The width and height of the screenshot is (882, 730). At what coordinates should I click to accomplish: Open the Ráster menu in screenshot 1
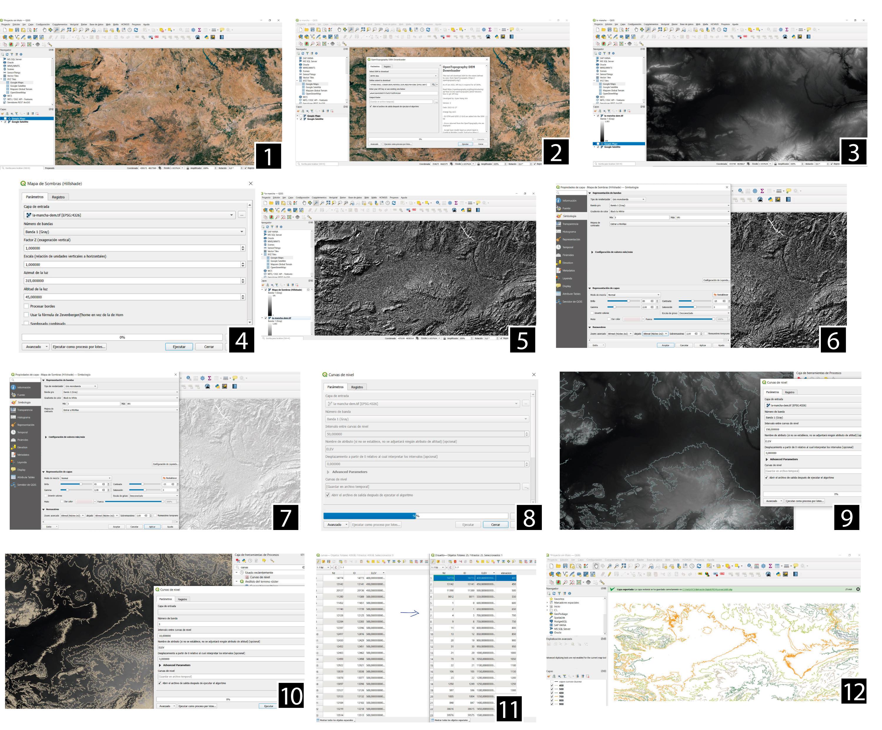(x=84, y=24)
